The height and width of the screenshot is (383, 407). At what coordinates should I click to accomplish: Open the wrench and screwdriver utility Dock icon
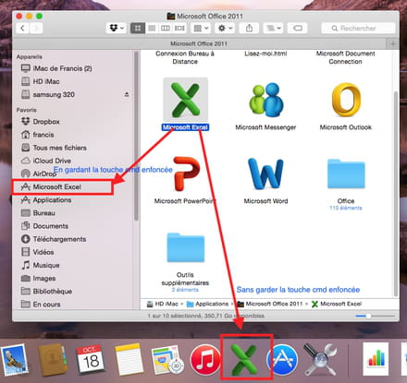pos(321,359)
